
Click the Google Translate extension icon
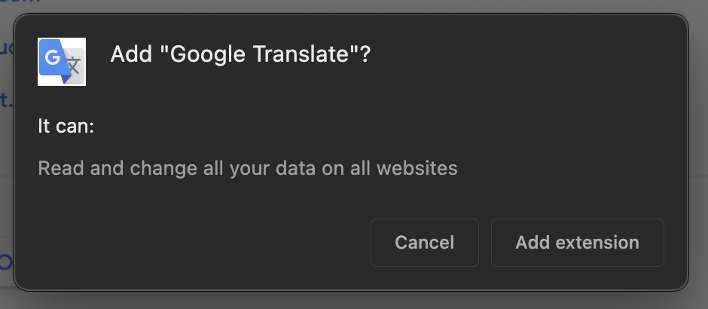(x=62, y=62)
